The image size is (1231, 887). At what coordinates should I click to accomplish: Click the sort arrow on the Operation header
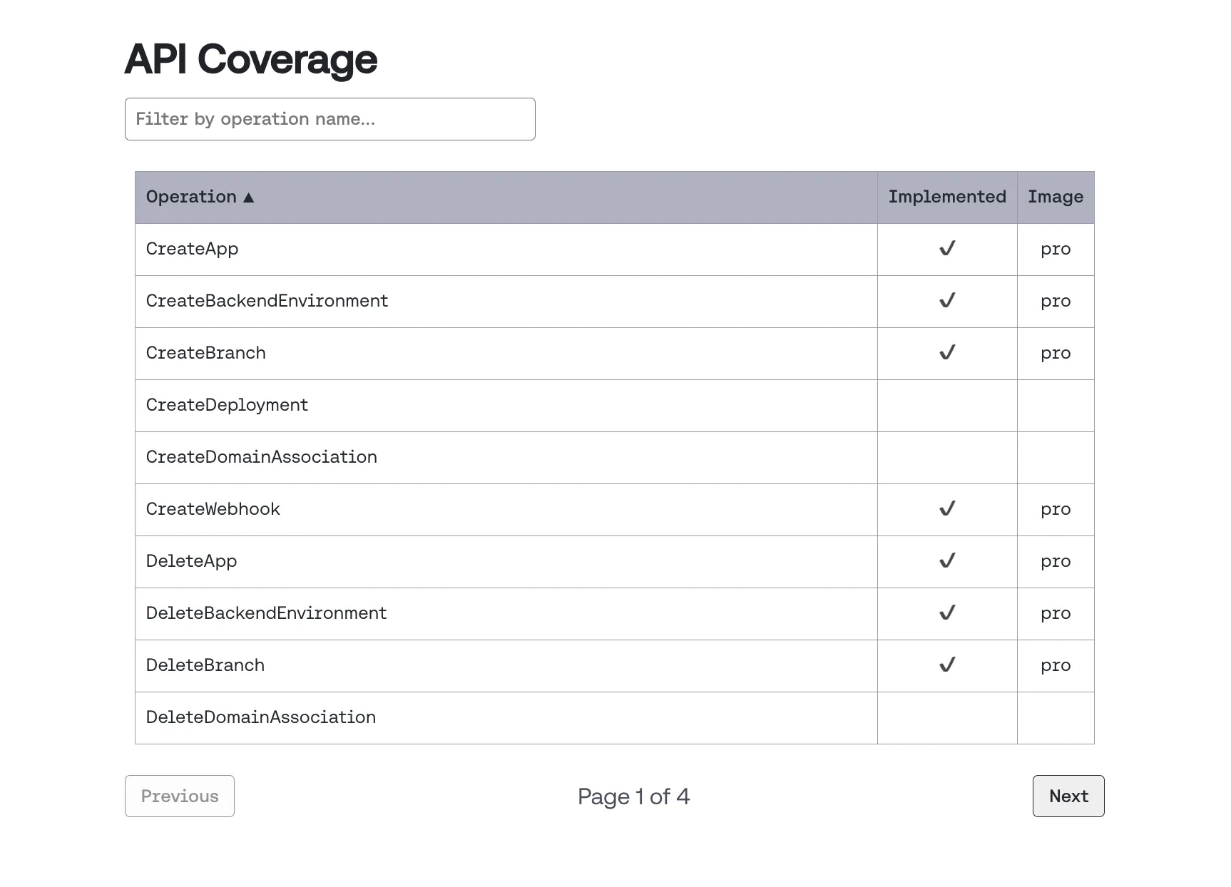tap(249, 197)
